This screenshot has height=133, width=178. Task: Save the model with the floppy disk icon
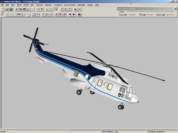[11, 9]
